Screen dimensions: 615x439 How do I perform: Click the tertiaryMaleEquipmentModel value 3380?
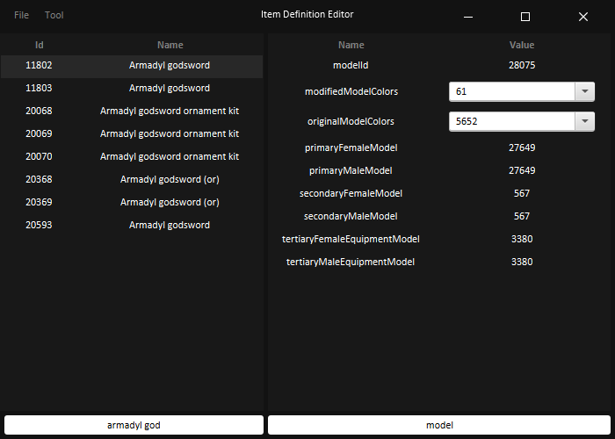[522, 262]
